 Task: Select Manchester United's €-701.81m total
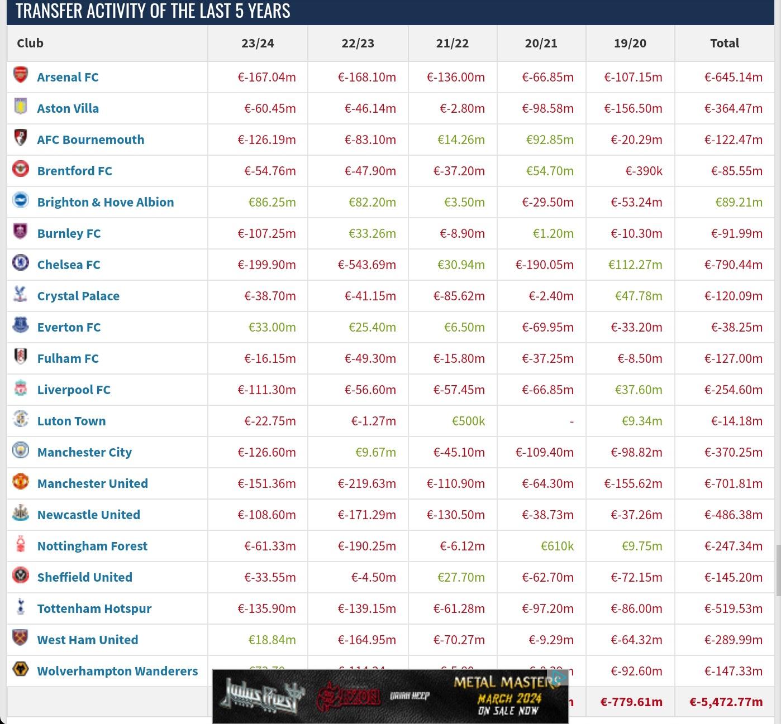click(734, 483)
